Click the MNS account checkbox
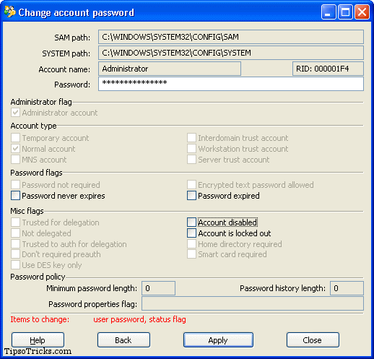 (15, 160)
